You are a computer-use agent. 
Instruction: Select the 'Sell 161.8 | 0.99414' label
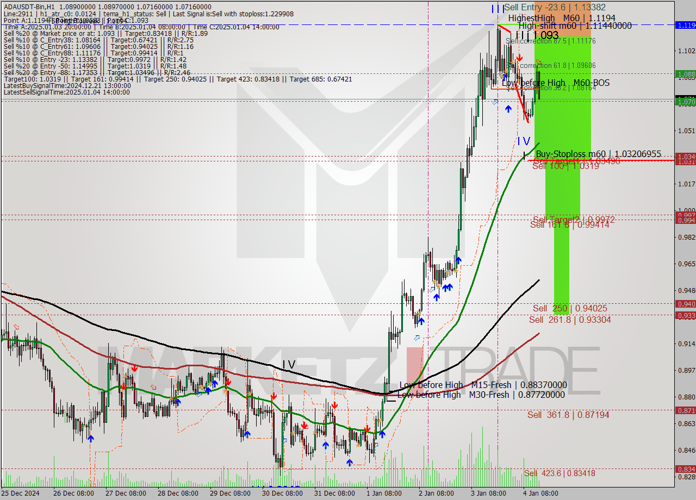pos(569,224)
